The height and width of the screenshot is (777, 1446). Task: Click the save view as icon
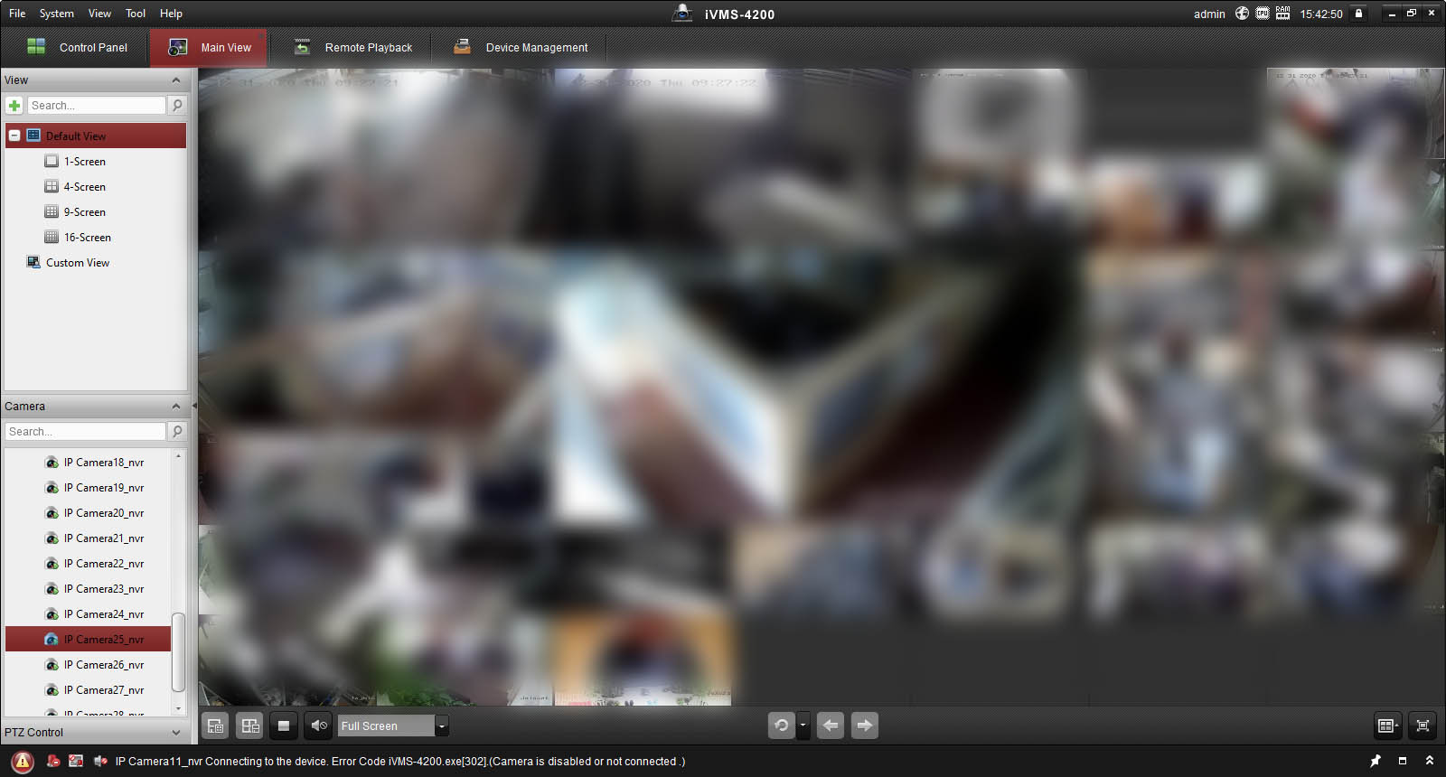click(249, 726)
